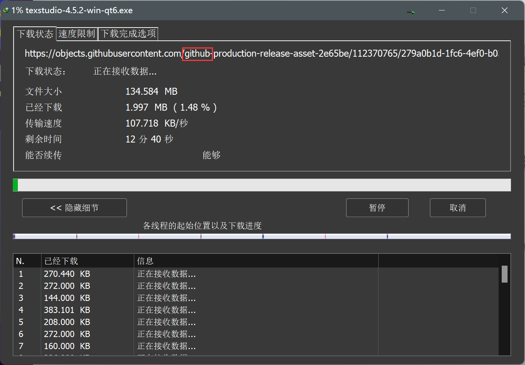
Task: Switch to the 下载状态 tab
Action: tap(35, 34)
